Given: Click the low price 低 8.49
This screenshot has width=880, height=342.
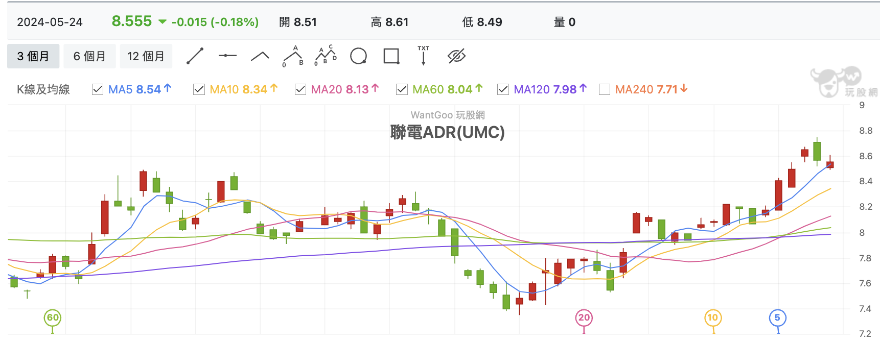Looking at the screenshot, I should point(482,22).
